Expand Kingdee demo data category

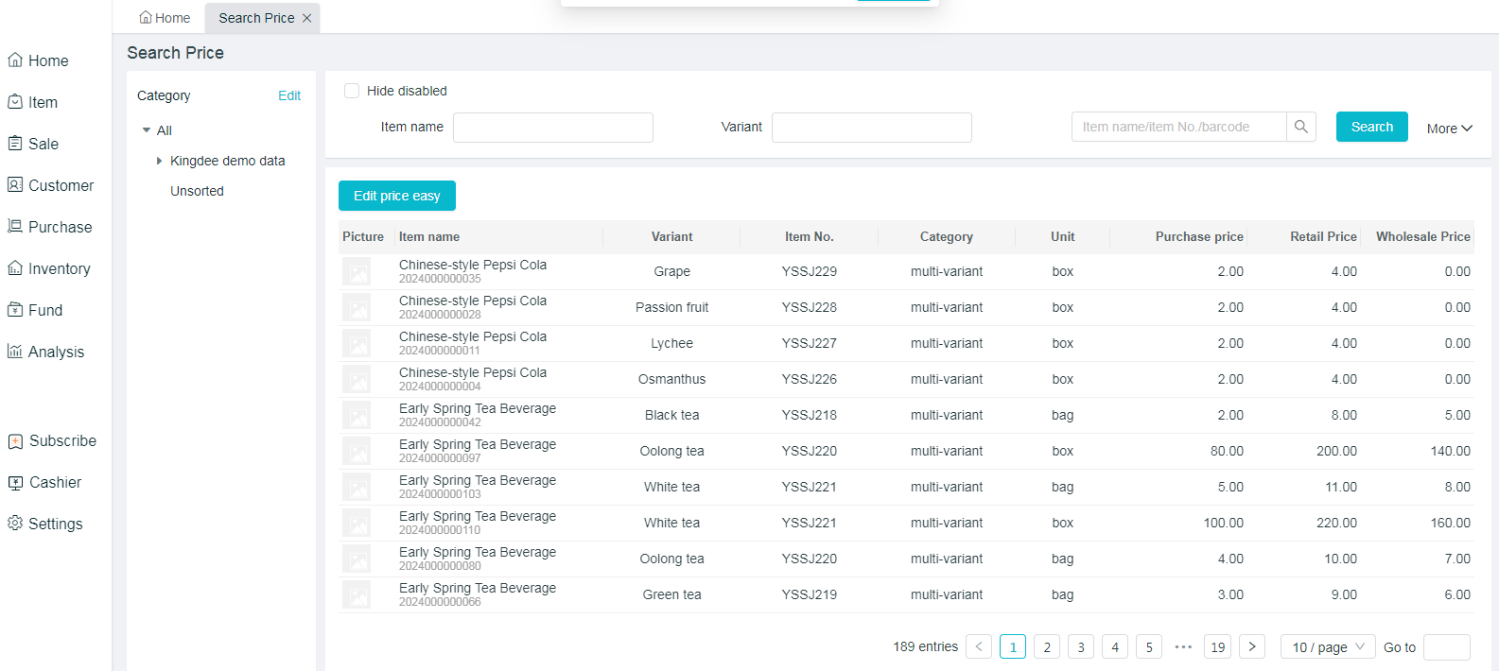point(159,161)
